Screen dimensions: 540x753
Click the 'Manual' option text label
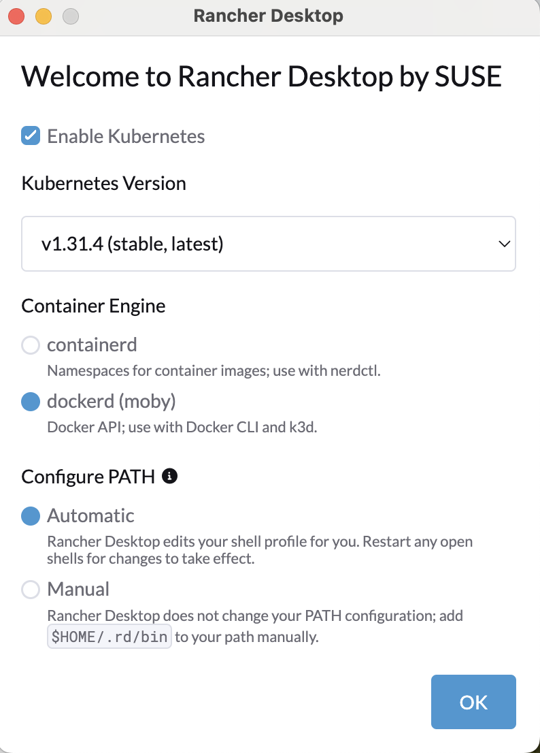78,589
